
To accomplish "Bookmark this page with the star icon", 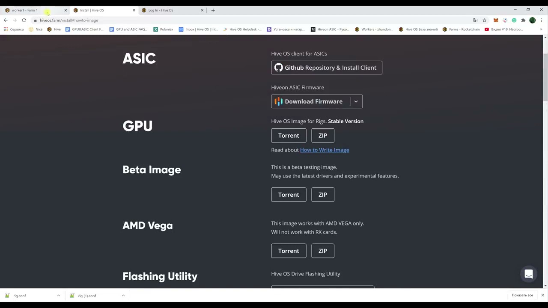I will click(484, 20).
